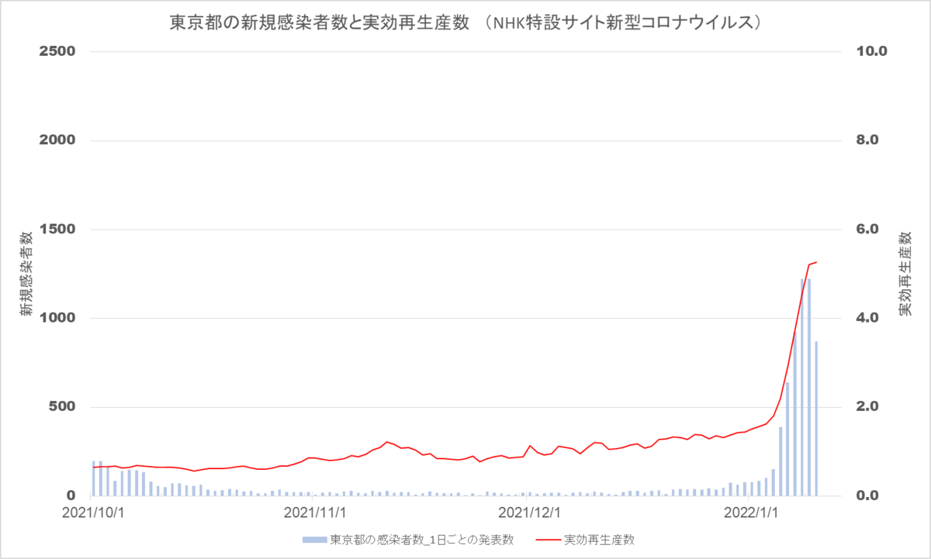Screen dimensions: 931x559
Task: Click the blue bar color key in legend
Action: 314,540
